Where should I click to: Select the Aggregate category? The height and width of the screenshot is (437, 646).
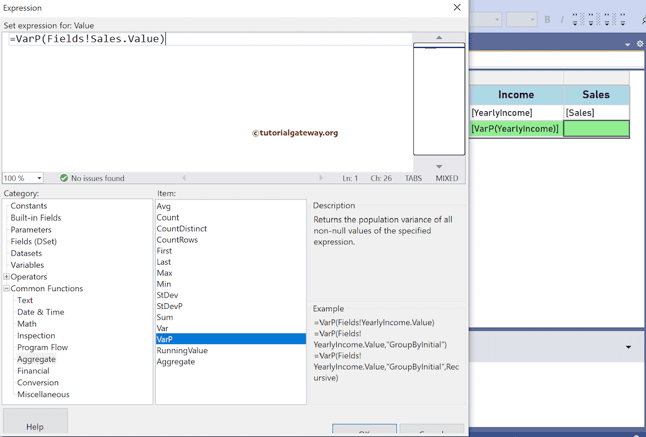(36, 359)
